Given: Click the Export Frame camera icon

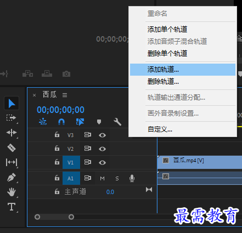Looking at the screenshot, I should (x=66, y=74).
